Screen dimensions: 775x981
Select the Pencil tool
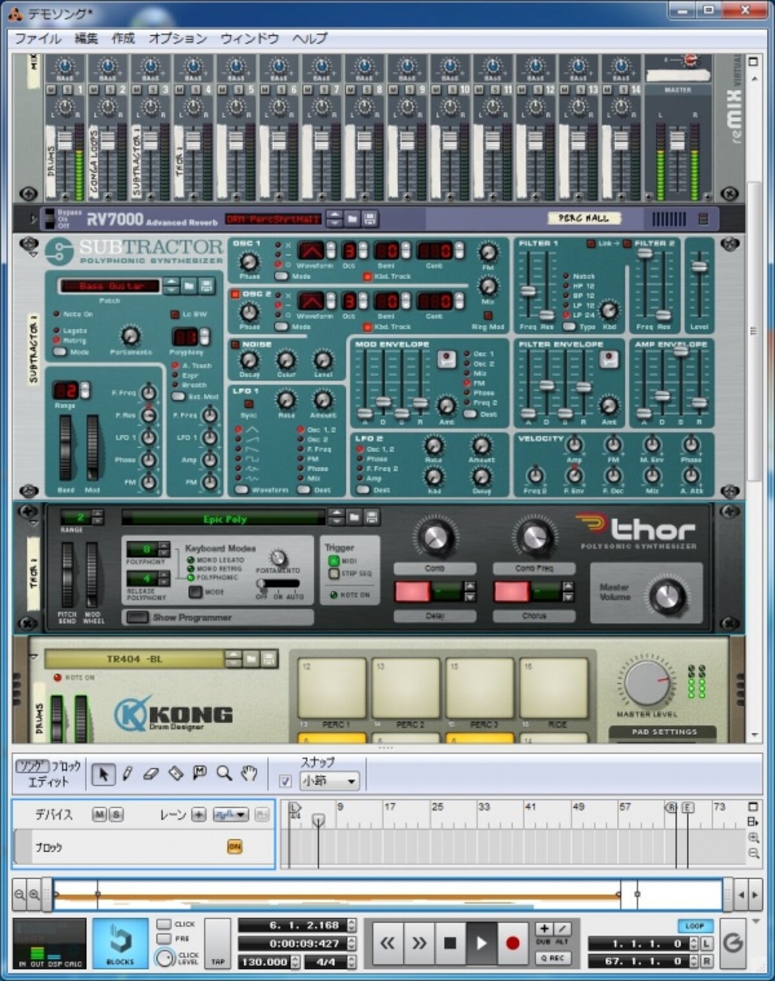click(127, 773)
